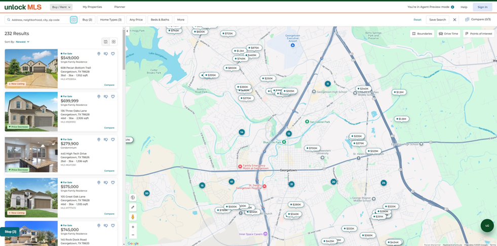497x246 pixels.
Task: Zoom out the map with minus button
Action: click(x=133, y=235)
